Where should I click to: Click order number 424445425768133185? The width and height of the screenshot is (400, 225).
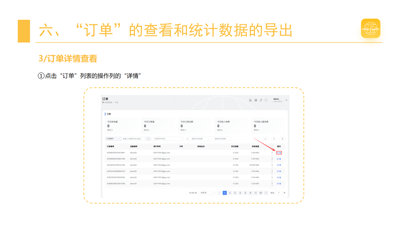[x=116, y=165]
